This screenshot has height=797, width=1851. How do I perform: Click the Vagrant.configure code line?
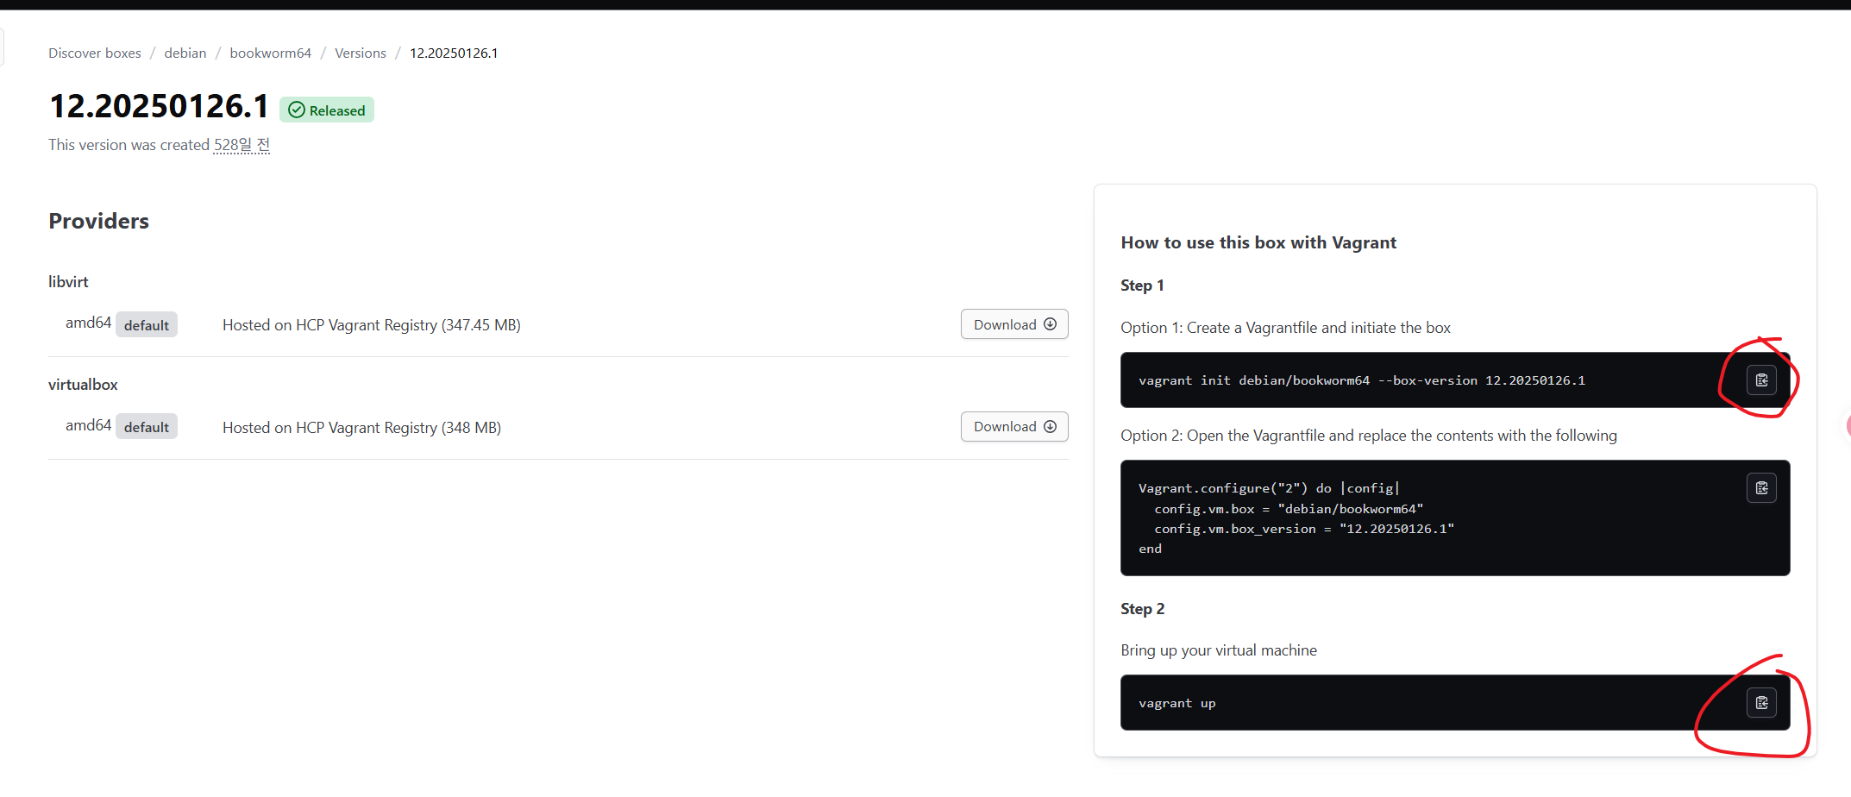pyautogui.click(x=1270, y=488)
